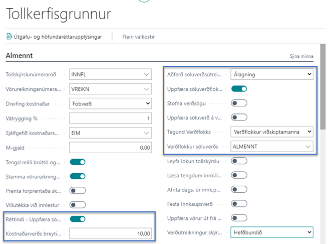This screenshot has height=244, width=331.
Task: Click the Útgáfu- og höfundaréttarupplýsingar document icon
Action: pyautogui.click(x=9, y=37)
